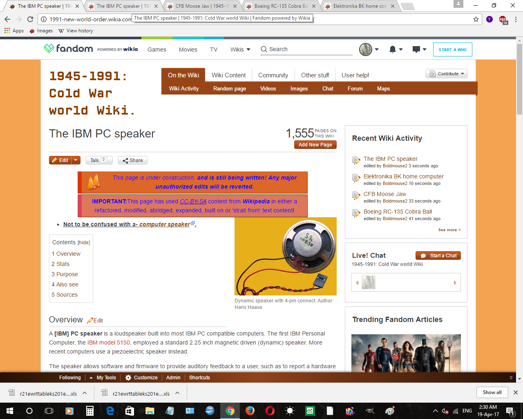The height and width of the screenshot is (419, 523).
Task: Open the Shortcuts toolbar item
Action: point(199,378)
